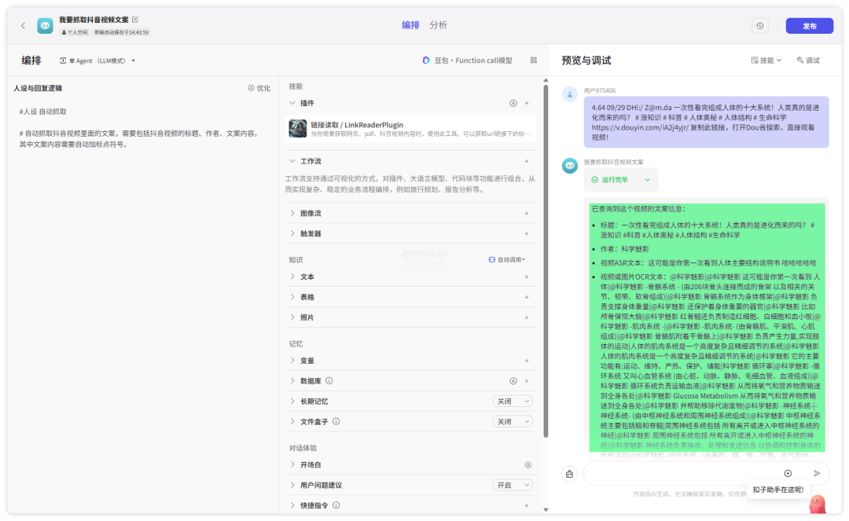Open the 单 Agent (LLM模式) mode dropdown

(97, 61)
